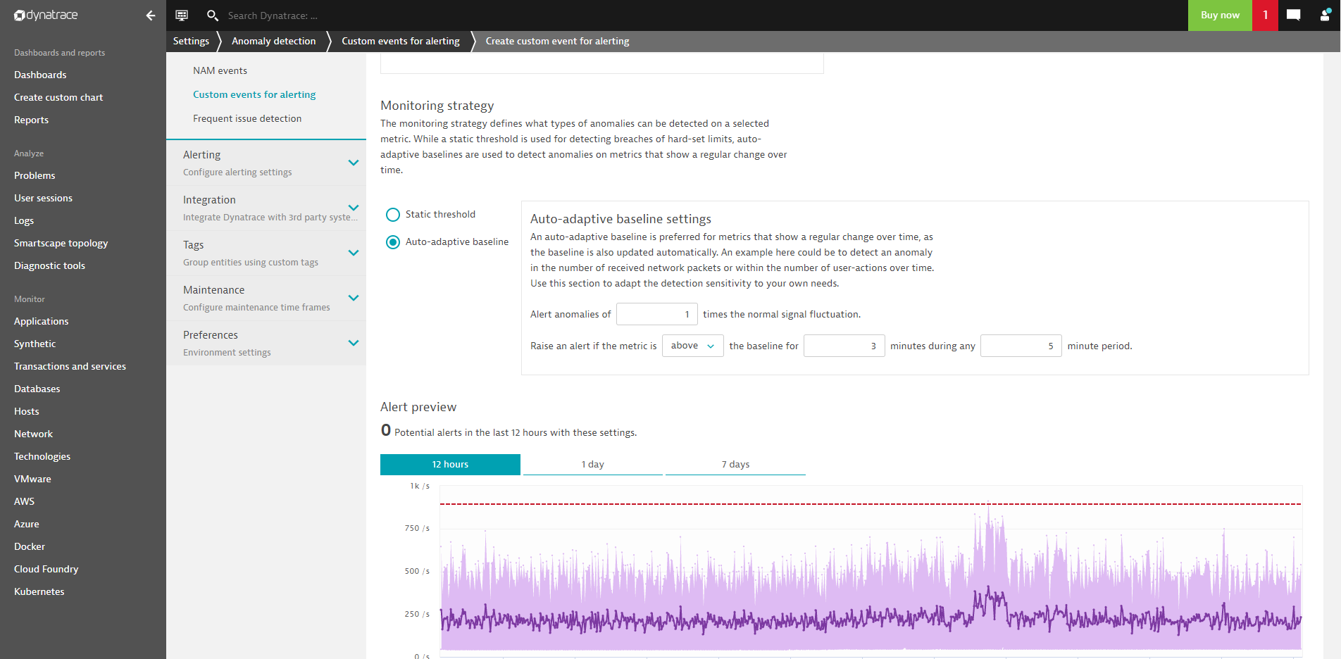This screenshot has height=659, width=1341.
Task: Click the minute period input showing 5
Action: pyautogui.click(x=1021, y=346)
